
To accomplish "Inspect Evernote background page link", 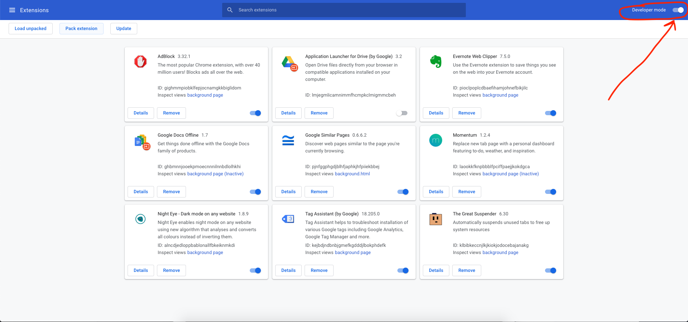I will [500, 95].
